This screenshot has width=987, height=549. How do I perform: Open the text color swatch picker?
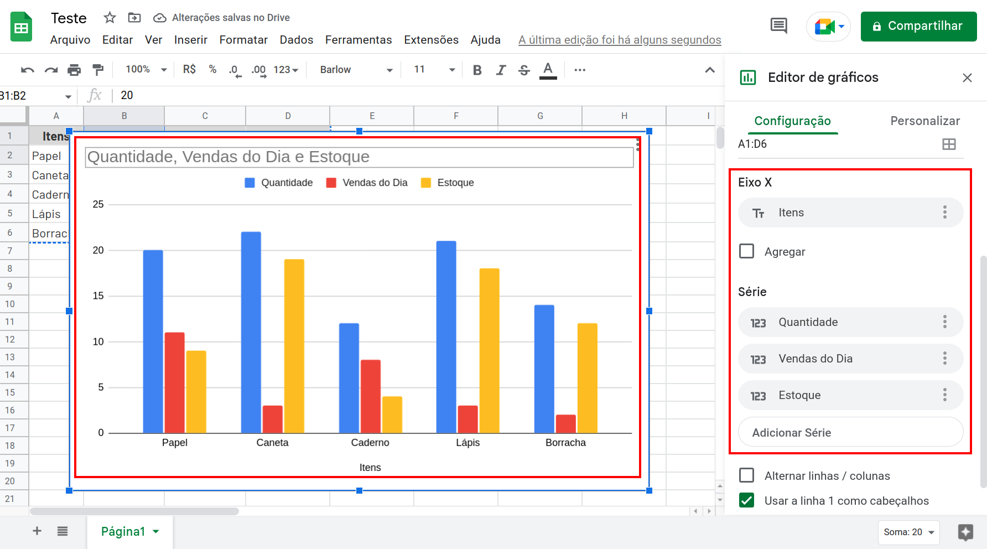tap(548, 70)
